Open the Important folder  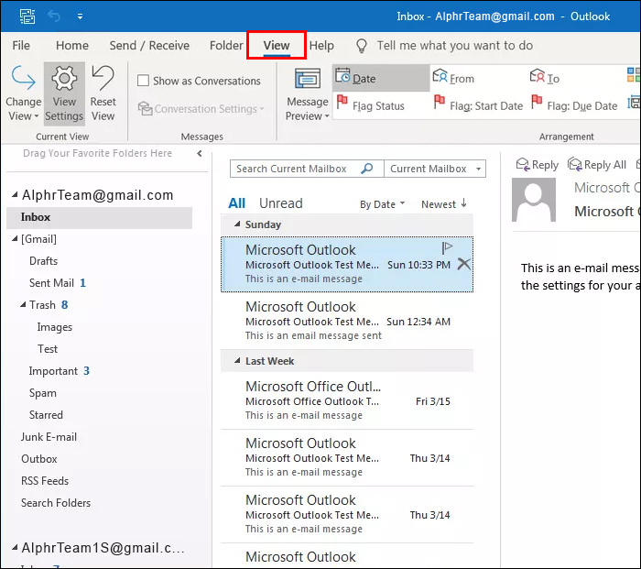pos(53,371)
